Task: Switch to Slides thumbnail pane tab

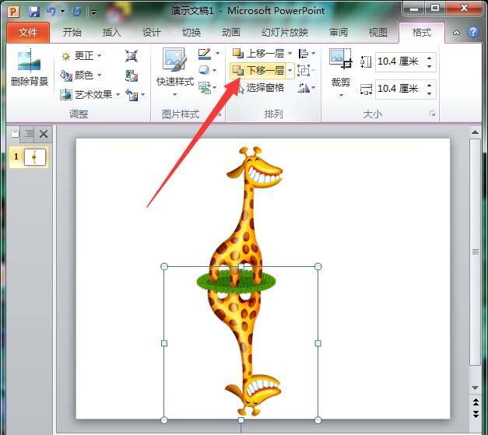Action: pos(15,134)
